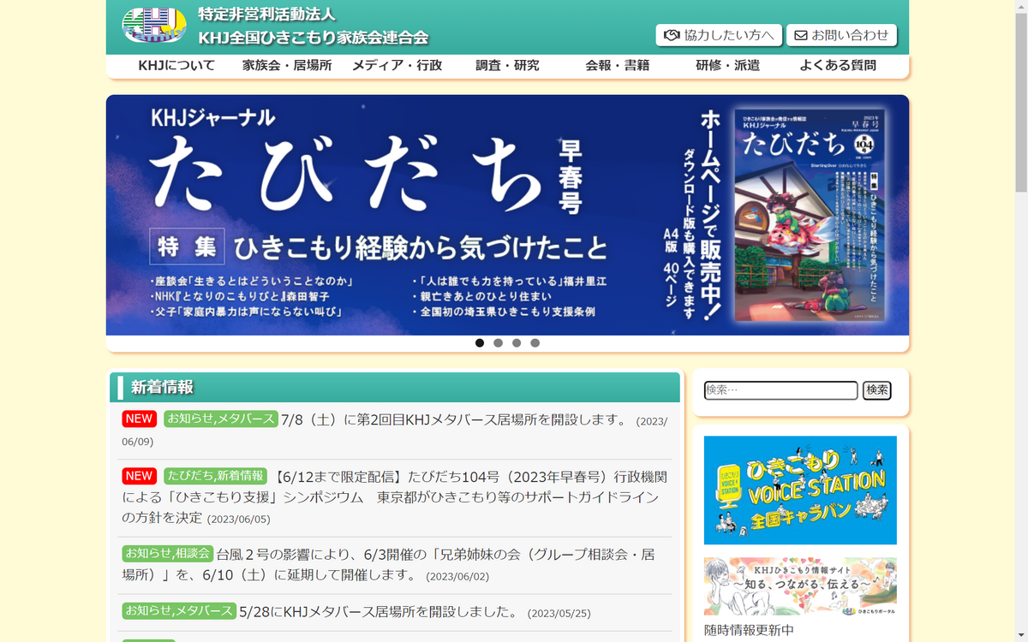Viewport: 1028px width, 642px height.
Task: Open the 調査・研究 menu
Action: click(x=507, y=65)
